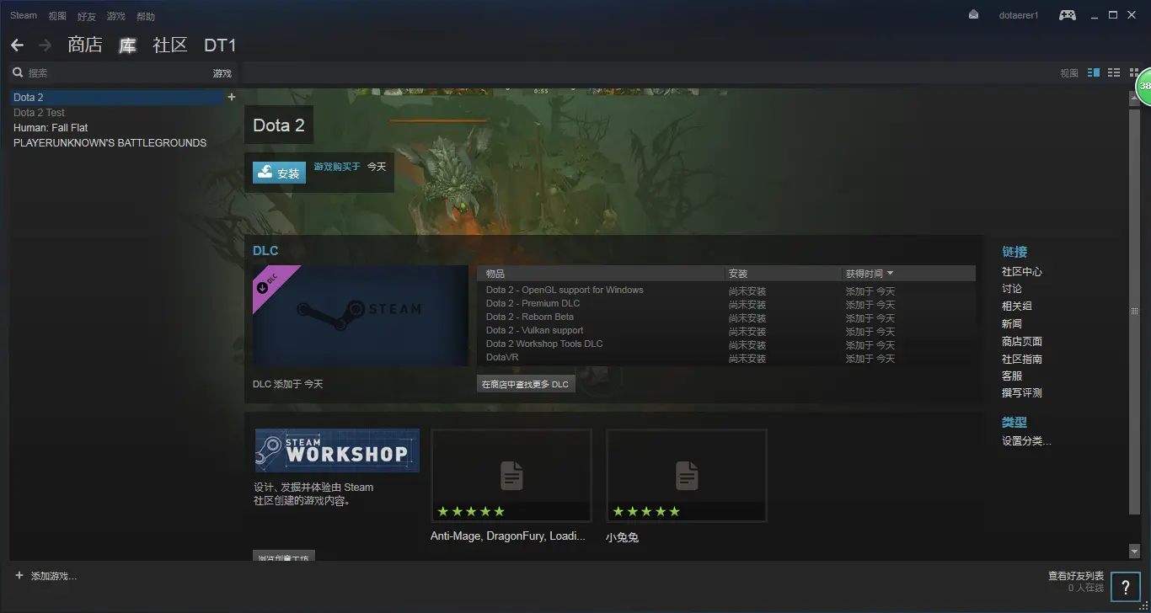Click the 浏览创意工坊 button
Viewport: 1151px width, 613px height.
(x=284, y=557)
